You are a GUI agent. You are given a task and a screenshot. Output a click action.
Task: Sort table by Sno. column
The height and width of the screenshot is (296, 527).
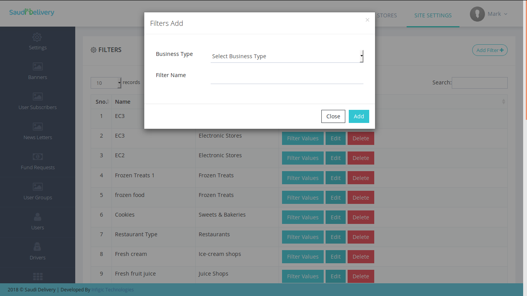101,102
